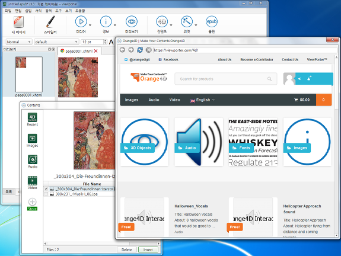Open the Insert menu in Viewporter
This screenshot has height=256, width=341.
point(28,11)
